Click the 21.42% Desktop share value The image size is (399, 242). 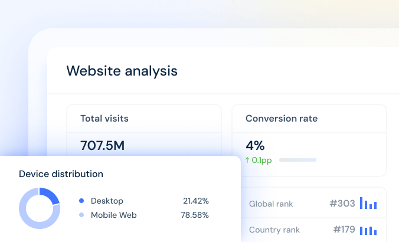click(x=196, y=201)
